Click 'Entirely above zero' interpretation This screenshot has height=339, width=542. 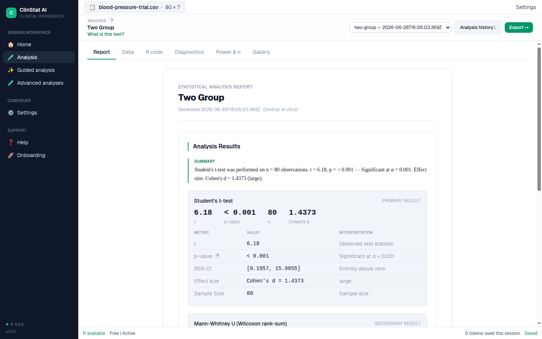coord(362,269)
